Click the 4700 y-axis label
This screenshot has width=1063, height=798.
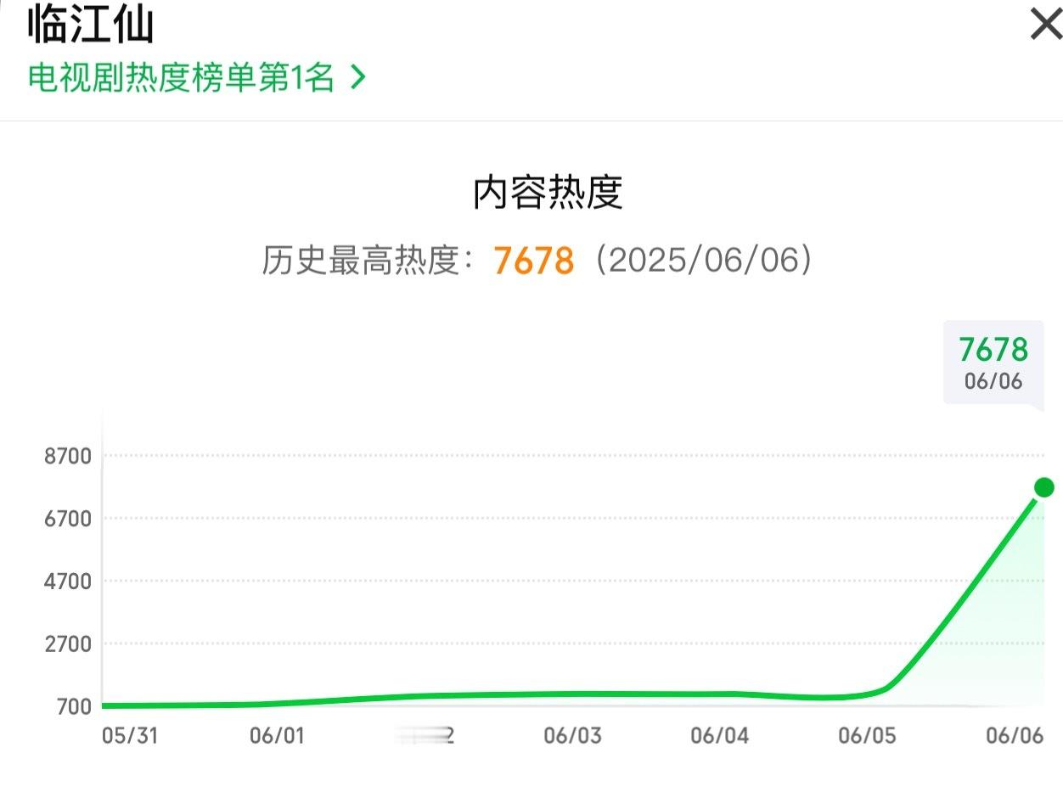click(67, 582)
